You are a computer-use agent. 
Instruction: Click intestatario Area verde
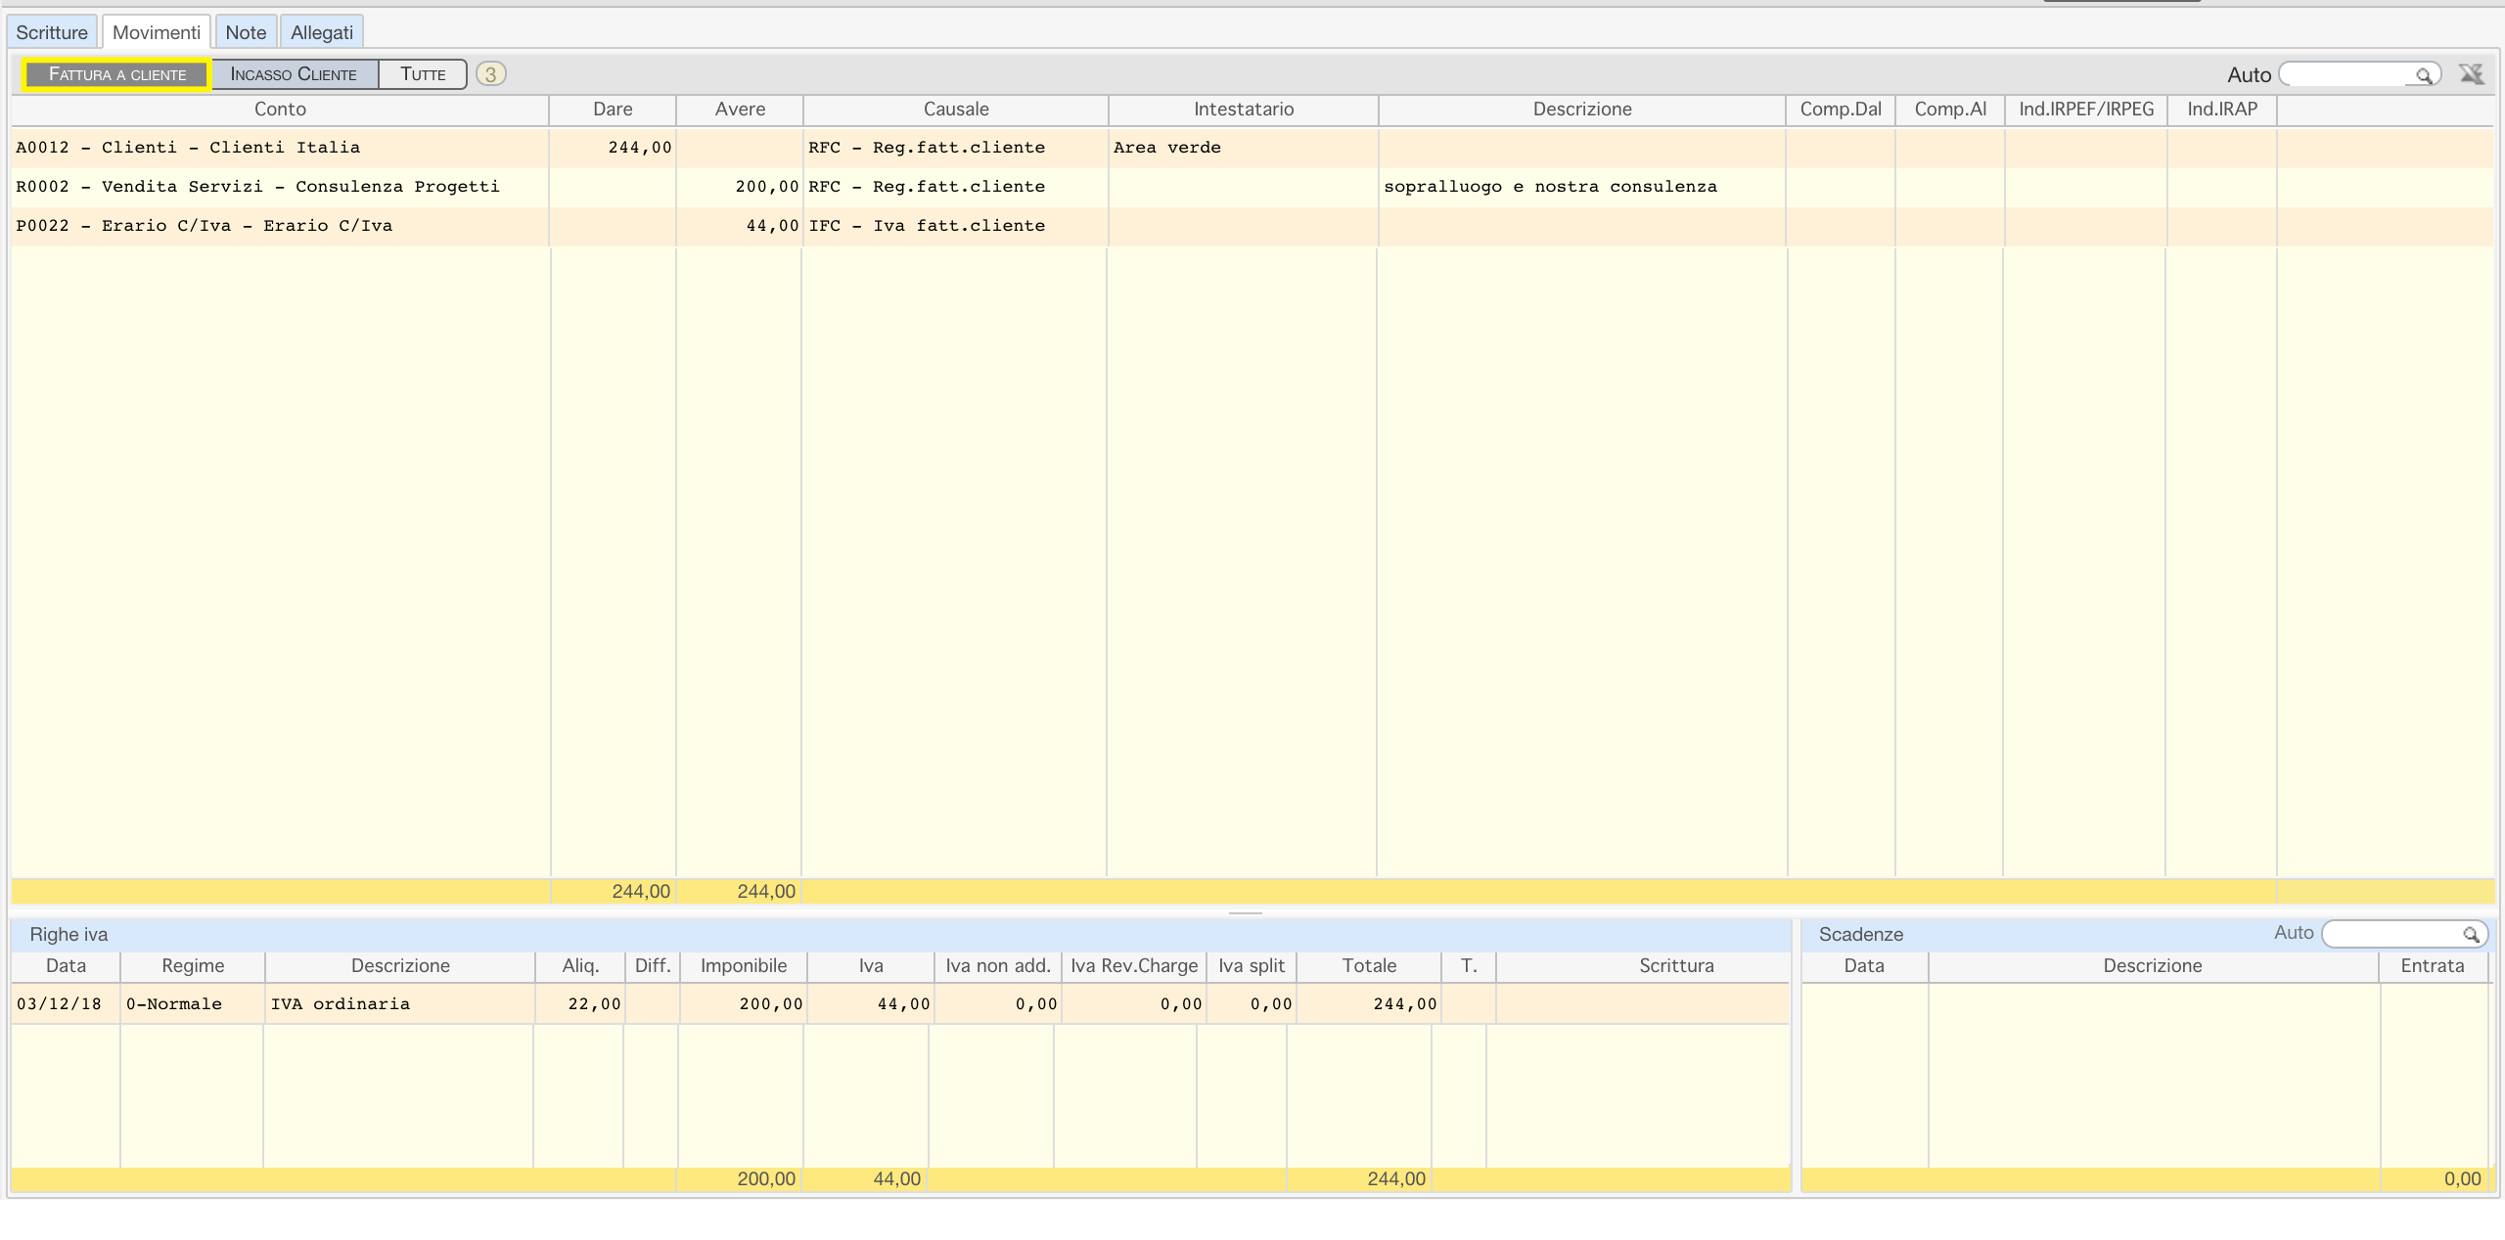[x=1167, y=148]
